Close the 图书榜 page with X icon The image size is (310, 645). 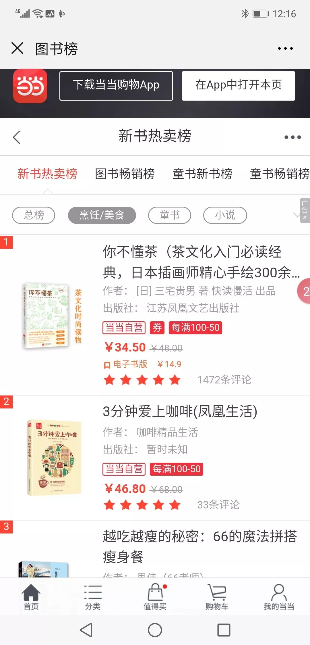pos(17,48)
